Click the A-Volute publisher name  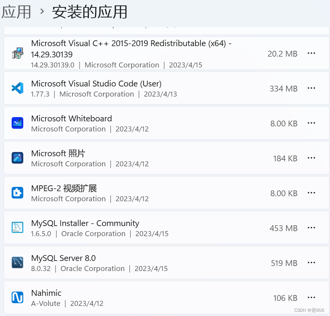coord(46,304)
